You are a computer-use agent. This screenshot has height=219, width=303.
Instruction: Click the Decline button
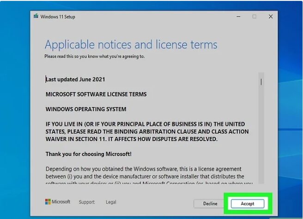coord(210,204)
